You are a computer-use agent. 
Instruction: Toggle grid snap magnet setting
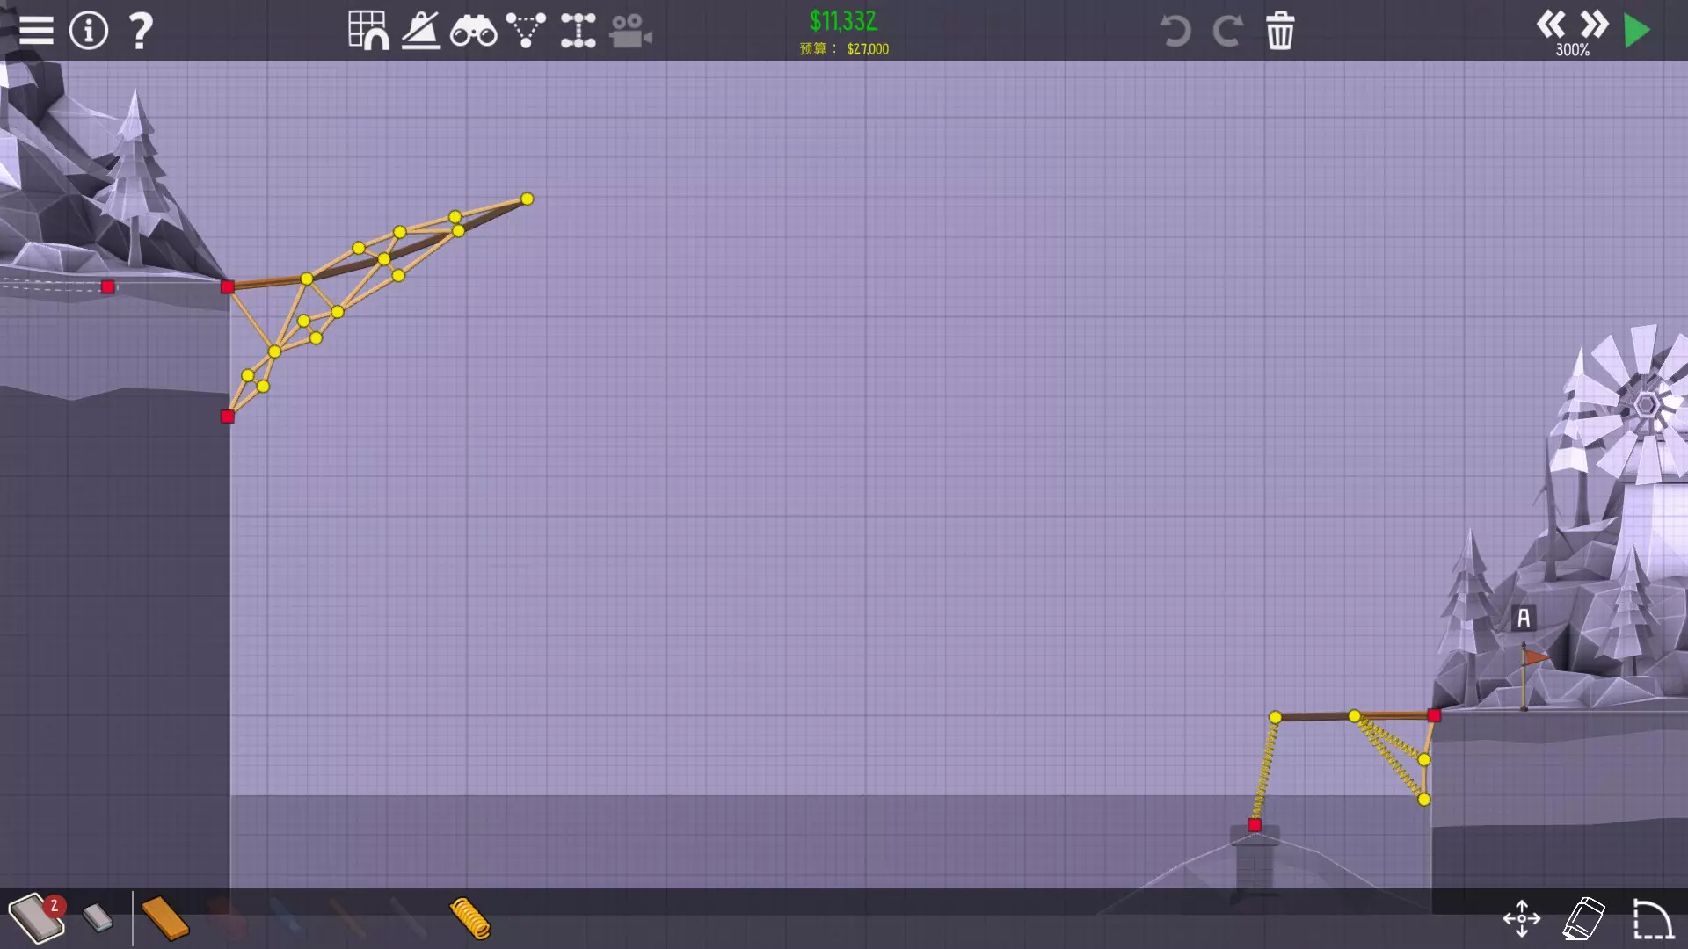pos(367,31)
